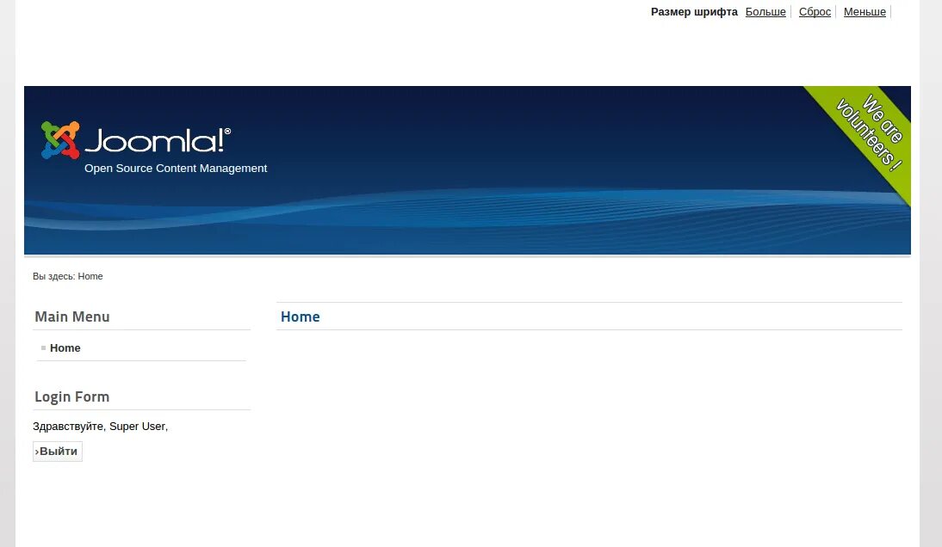This screenshot has height=547, width=942.
Task: Click the Home article heading
Action: 301,317
